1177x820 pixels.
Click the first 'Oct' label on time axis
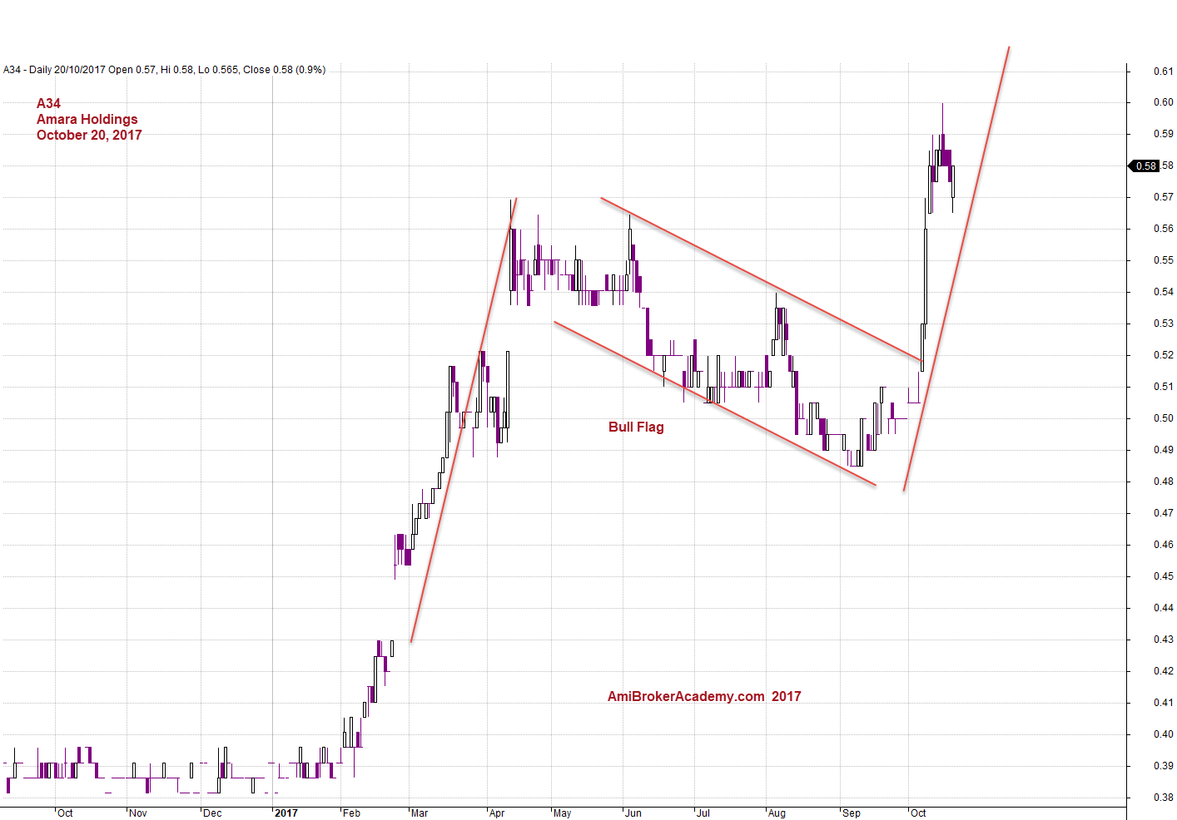[x=65, y=813]
